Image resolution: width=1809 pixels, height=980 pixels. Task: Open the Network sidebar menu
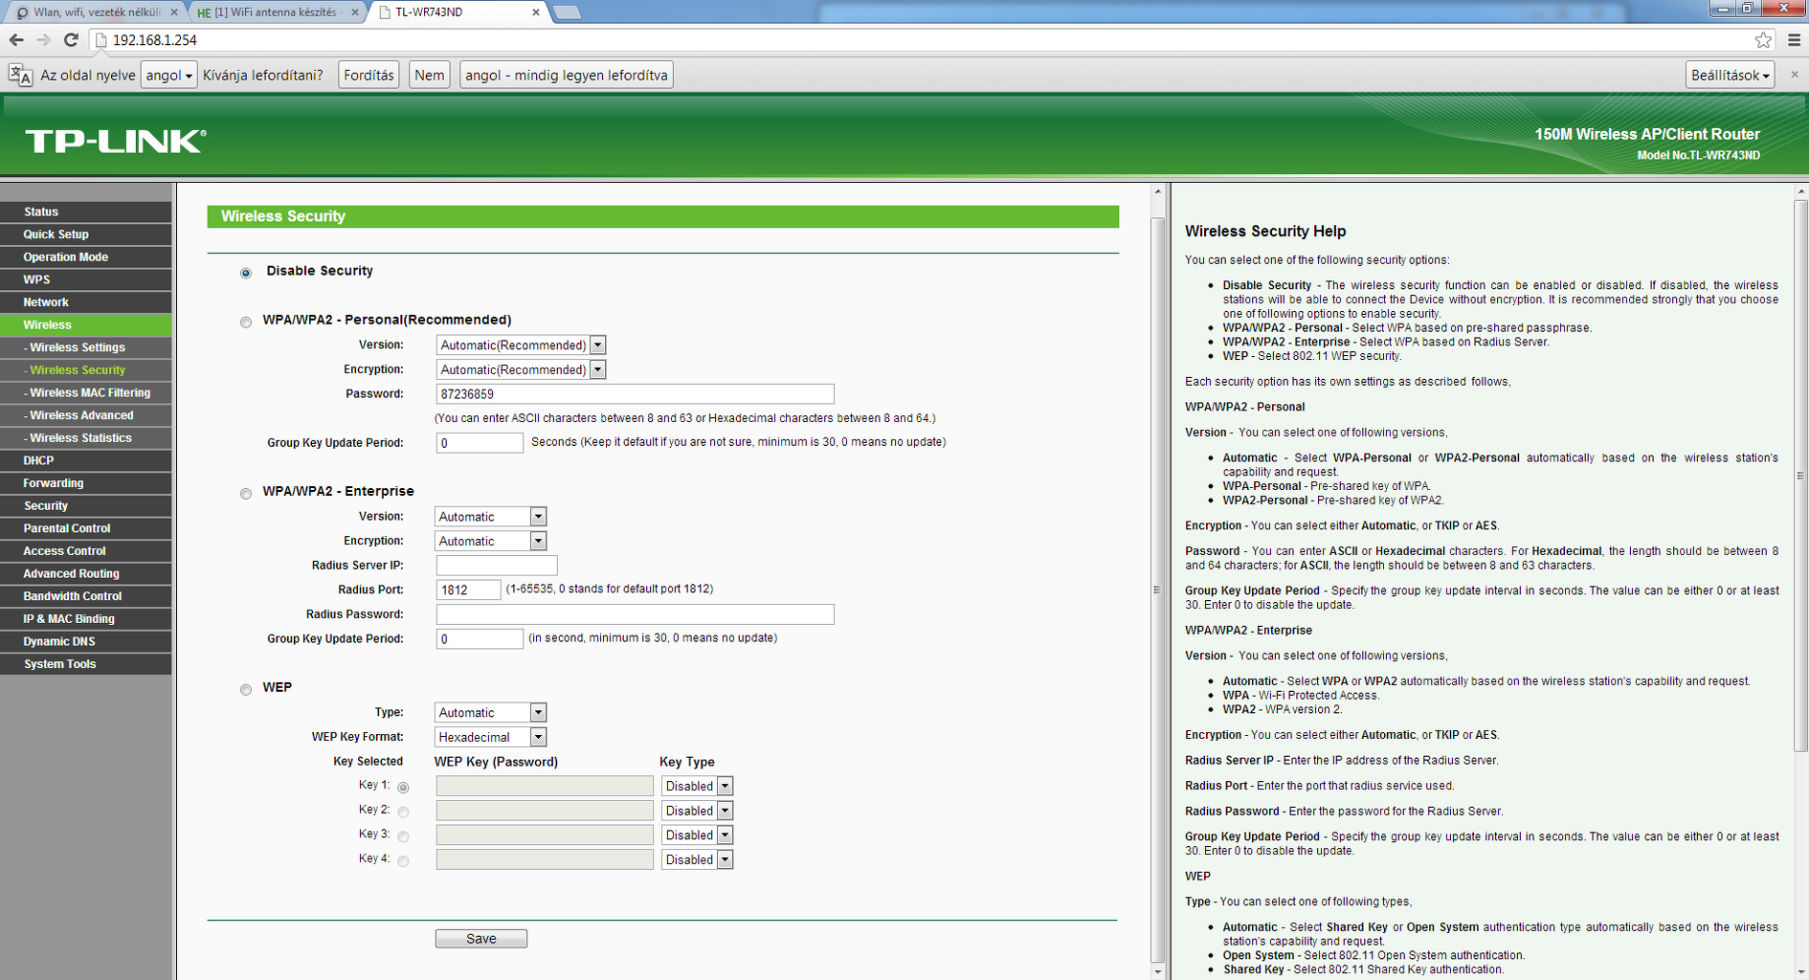[x=86, y=302]
